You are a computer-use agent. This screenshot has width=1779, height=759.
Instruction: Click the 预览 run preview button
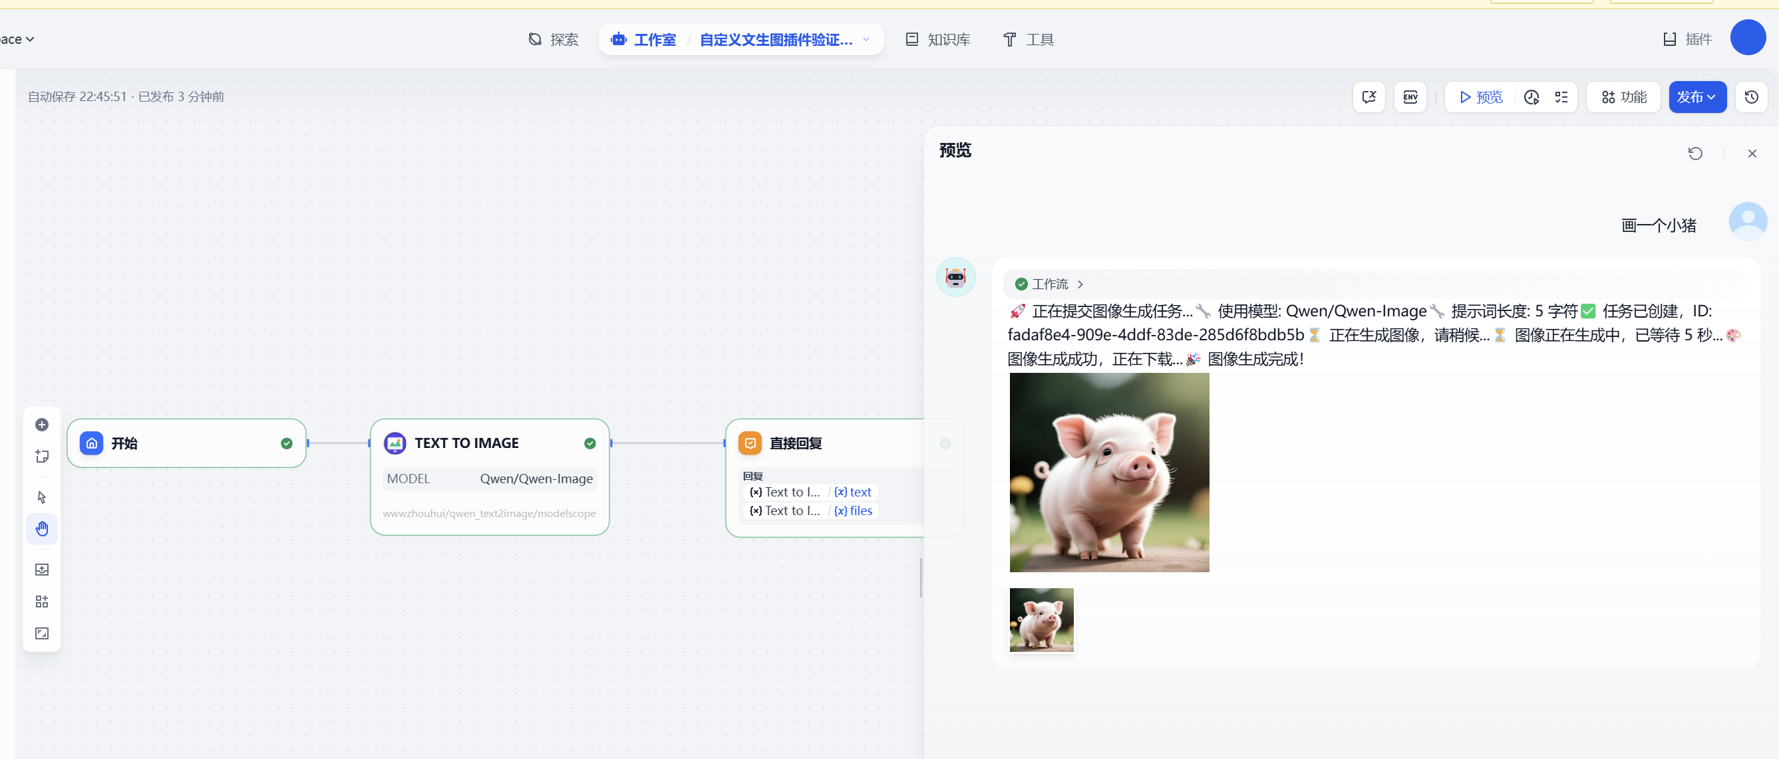pyautogui.click(x=1478, y=97)
